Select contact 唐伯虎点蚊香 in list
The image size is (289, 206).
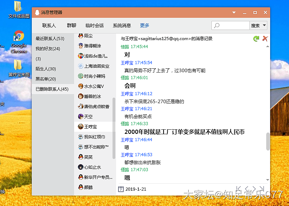click(x=96, y=106)
